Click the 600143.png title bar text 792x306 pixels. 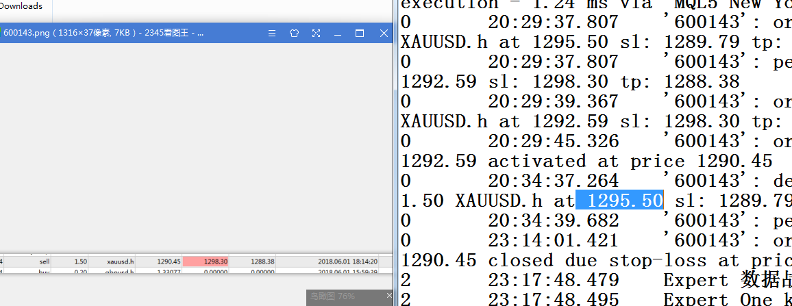[103, 33]
